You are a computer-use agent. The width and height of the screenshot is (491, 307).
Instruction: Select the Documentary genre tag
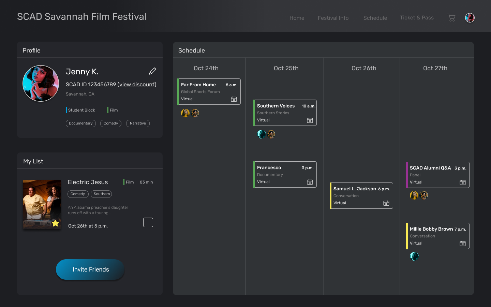[x=81, y=123]
